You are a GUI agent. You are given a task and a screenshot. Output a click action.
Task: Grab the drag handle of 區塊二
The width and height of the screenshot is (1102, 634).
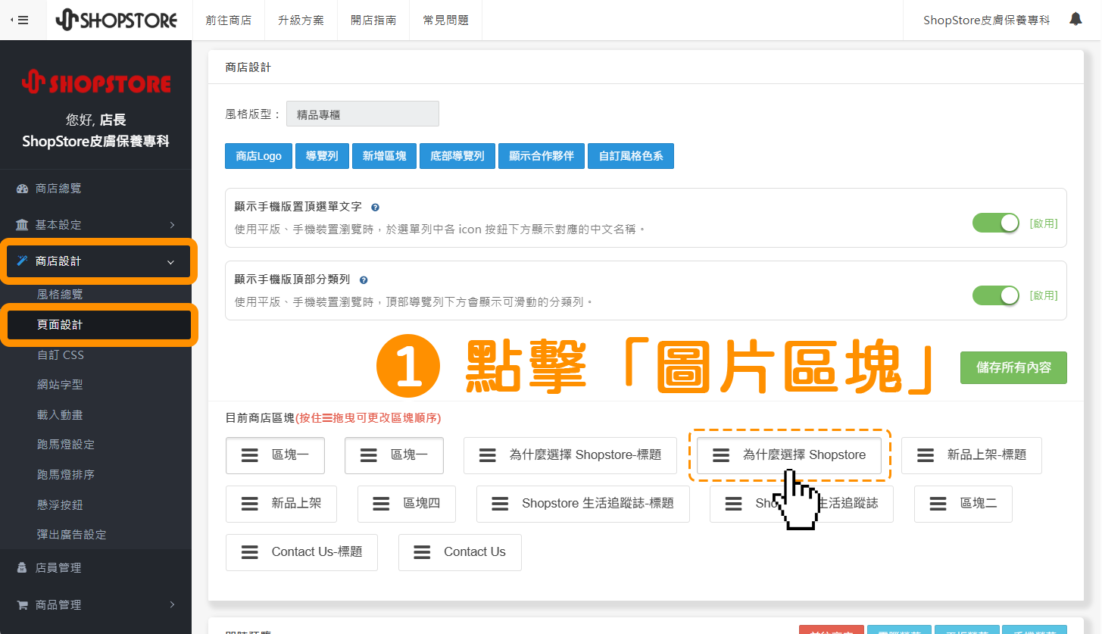(x=938, y=503)
